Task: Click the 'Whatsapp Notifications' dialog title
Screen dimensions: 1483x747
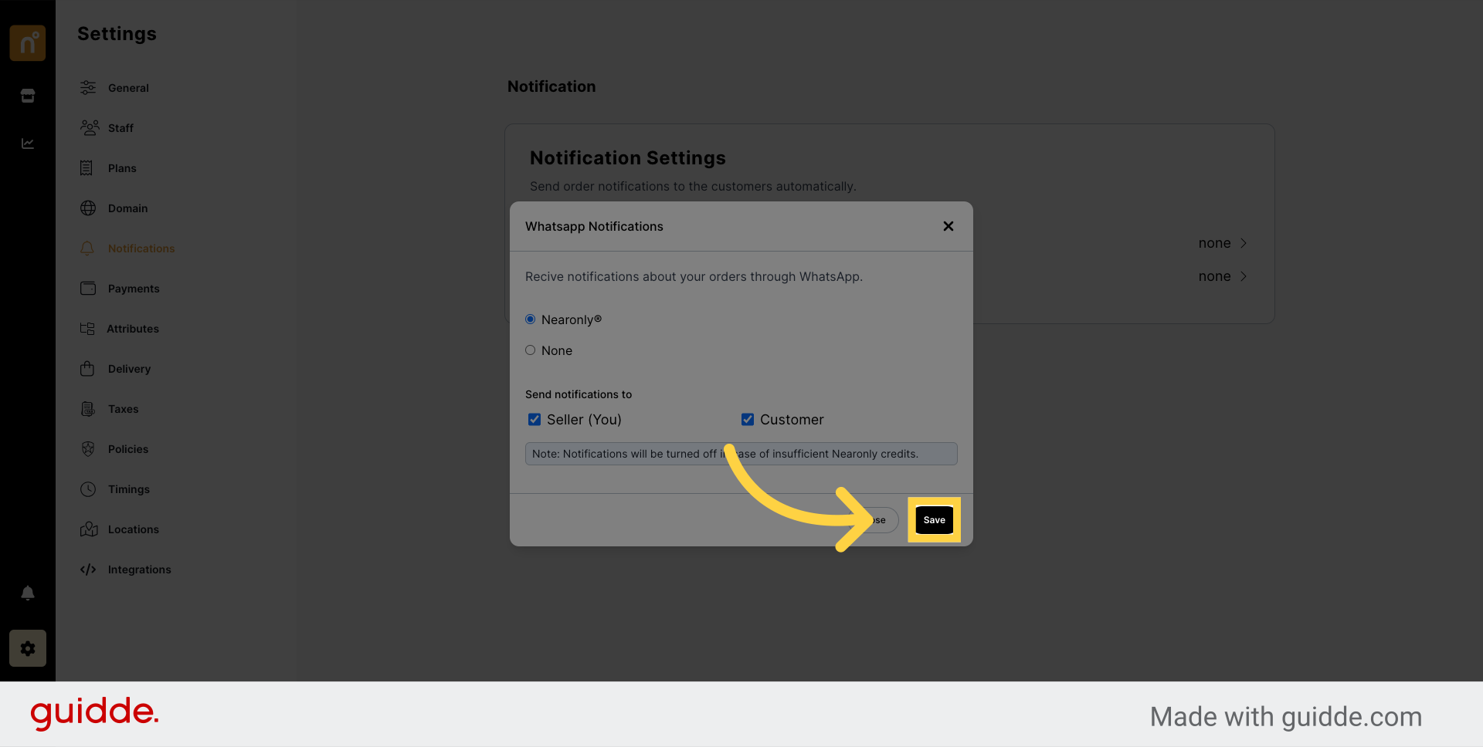Action: 594,226
